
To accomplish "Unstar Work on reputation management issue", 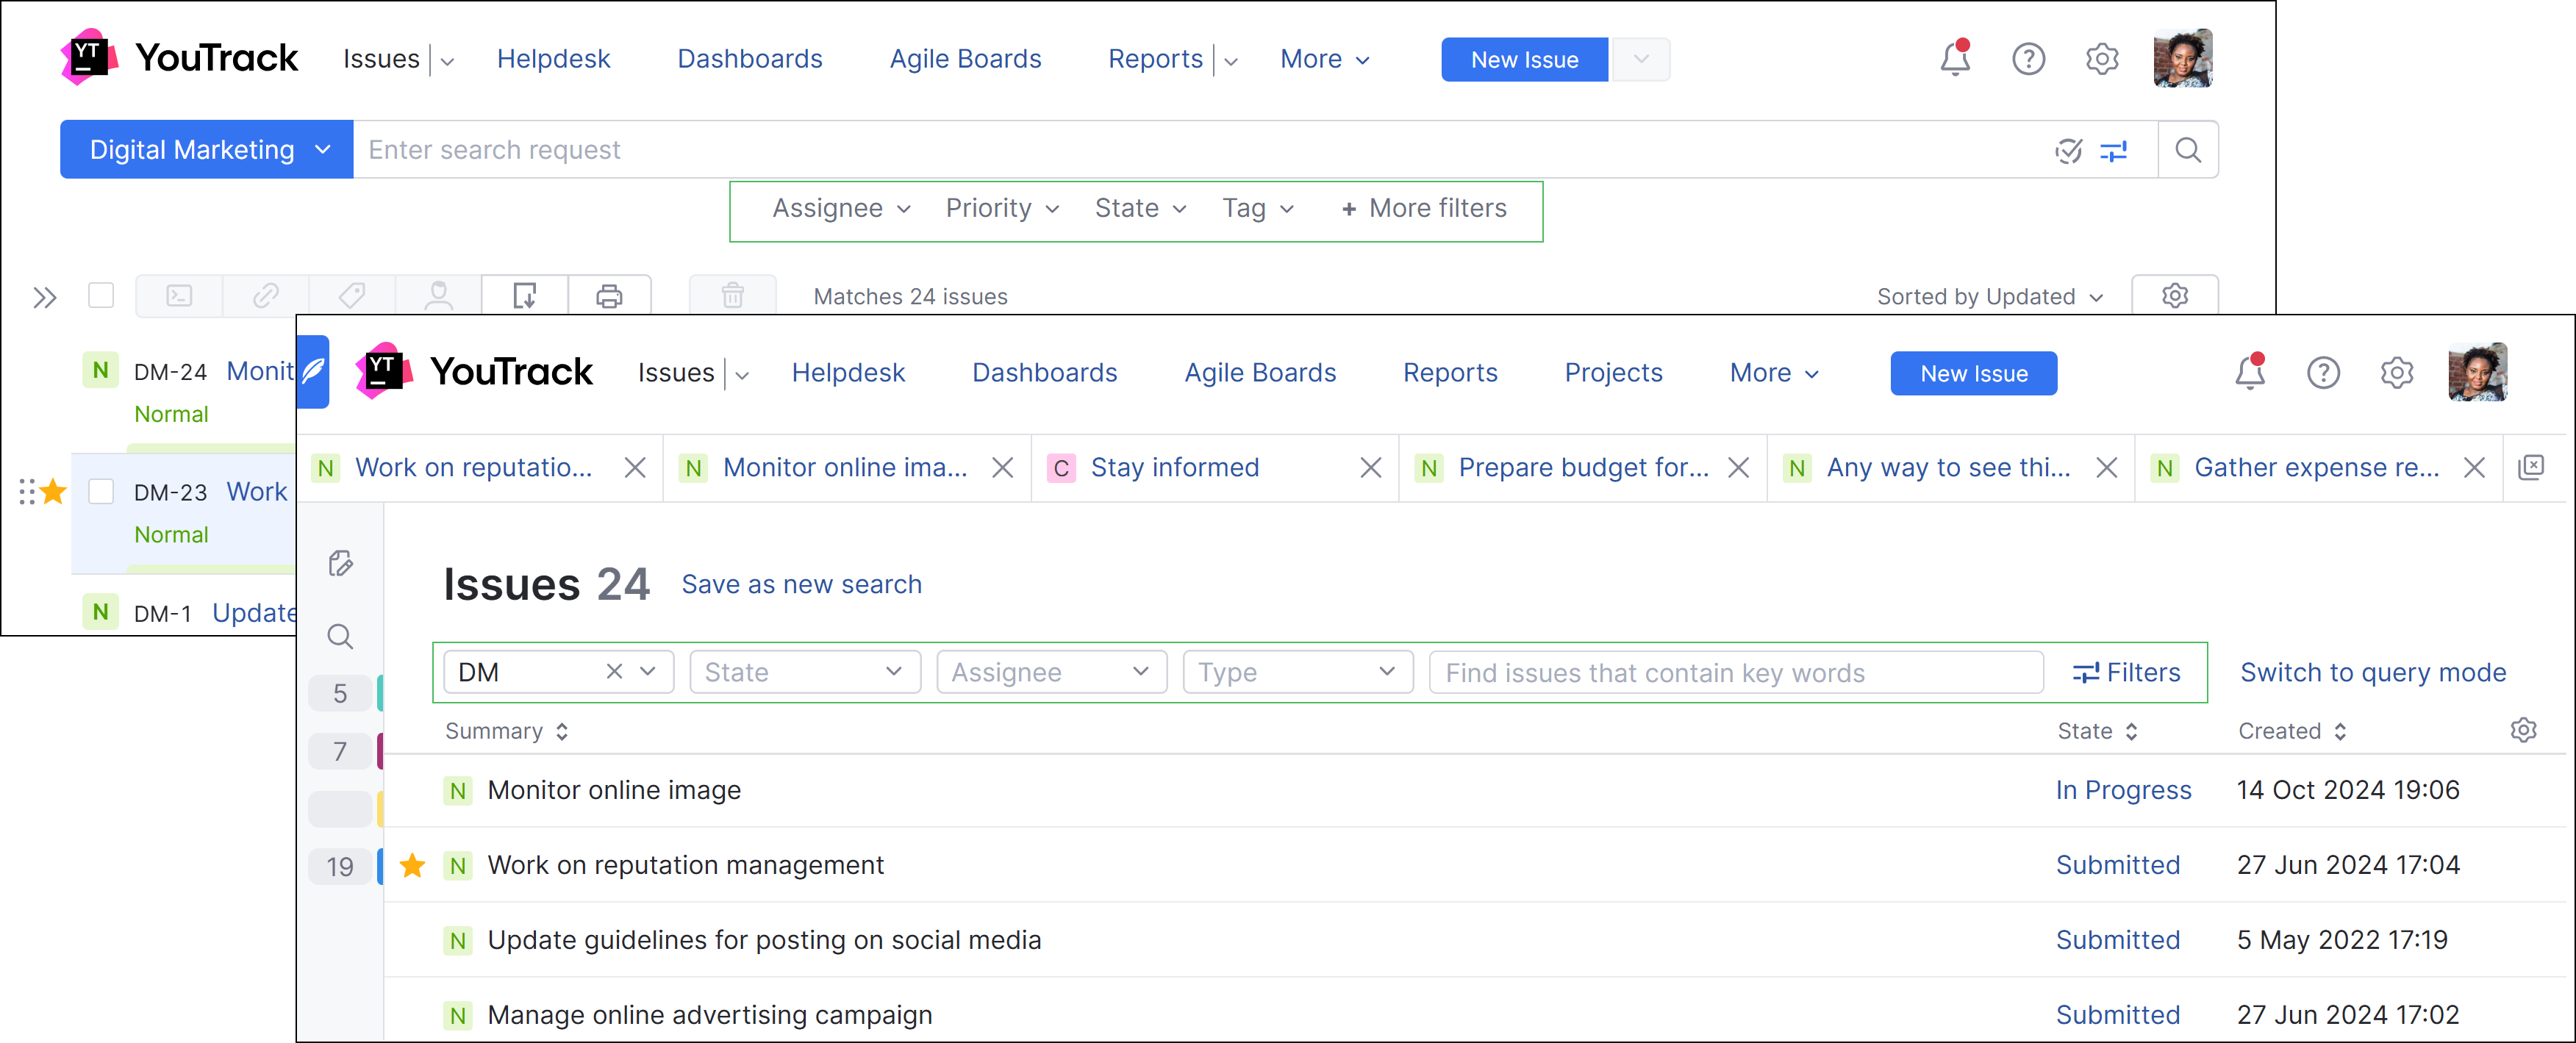I will tap(412, 865).
